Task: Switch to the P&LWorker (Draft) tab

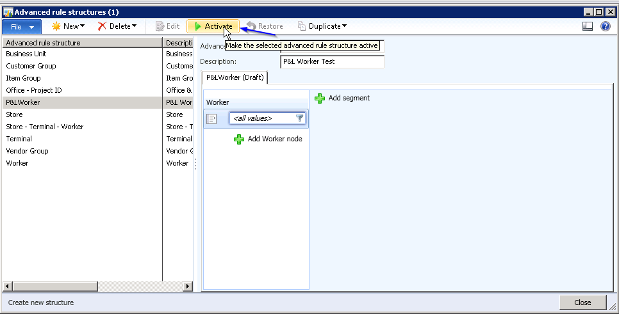Action: pyautogui.click(x=235, y=78)
